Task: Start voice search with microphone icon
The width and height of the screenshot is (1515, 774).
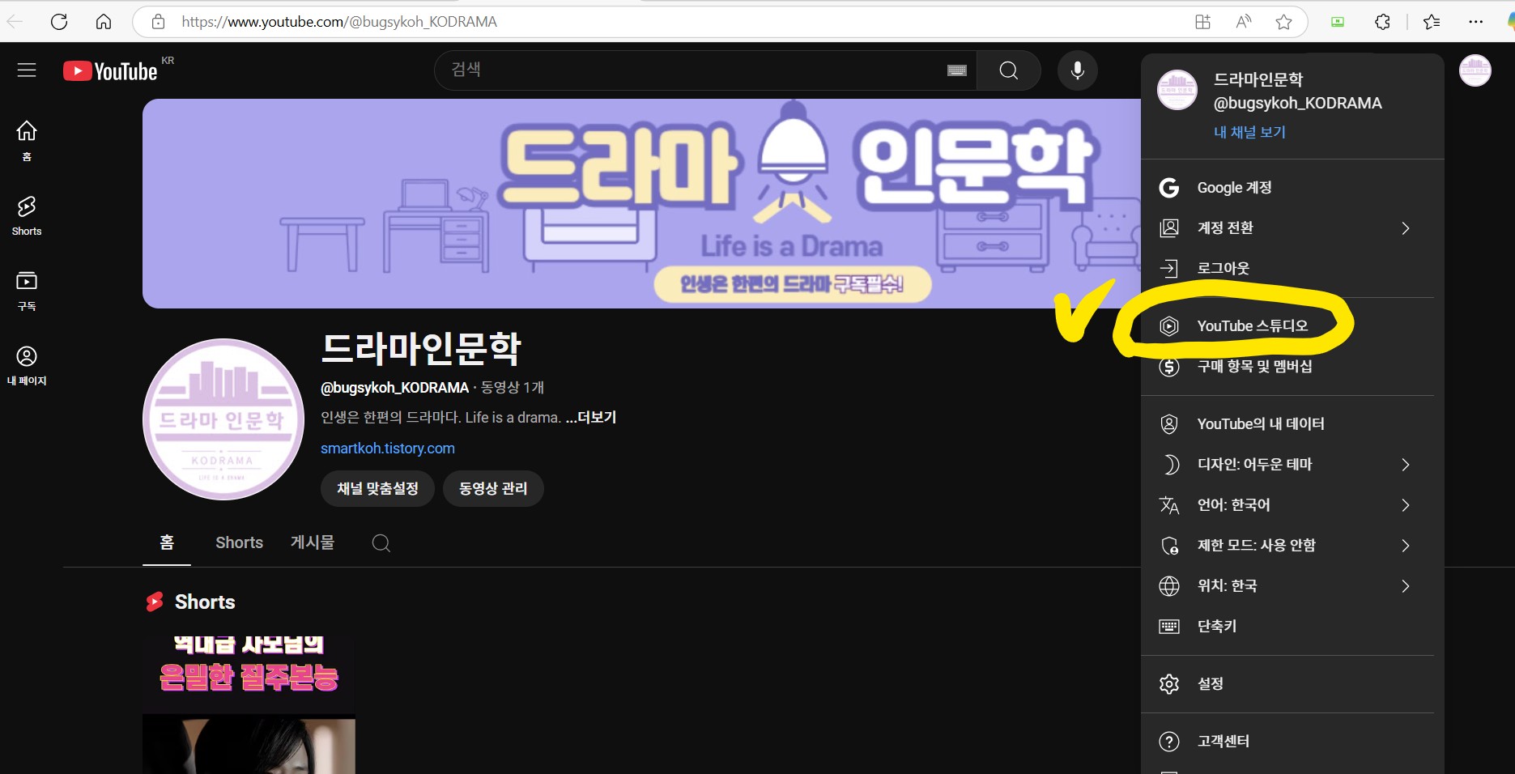Action: pyautogui.click(x=1078, y=70)
